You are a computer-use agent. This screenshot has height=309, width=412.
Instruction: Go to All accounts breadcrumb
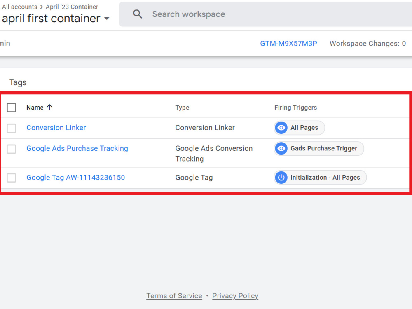tap(20, 7)
